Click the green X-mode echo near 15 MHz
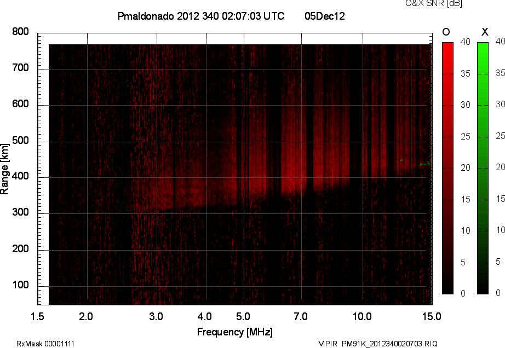This screenshot has width=505, height=348. point(424,164)
